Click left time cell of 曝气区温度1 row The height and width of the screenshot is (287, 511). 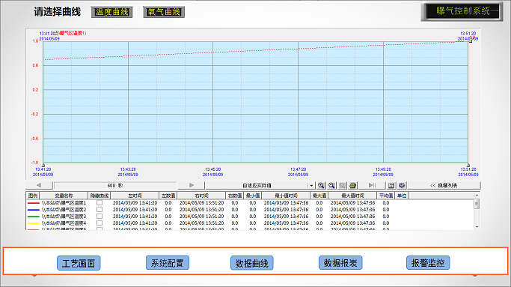(x=135, y=203)
